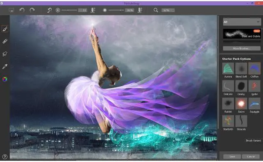Open Help with the question mark icon
The image size is (263, 162).
click(5, 157)
